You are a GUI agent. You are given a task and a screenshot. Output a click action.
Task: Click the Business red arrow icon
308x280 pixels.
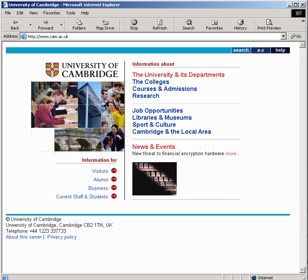click(114, 188)
